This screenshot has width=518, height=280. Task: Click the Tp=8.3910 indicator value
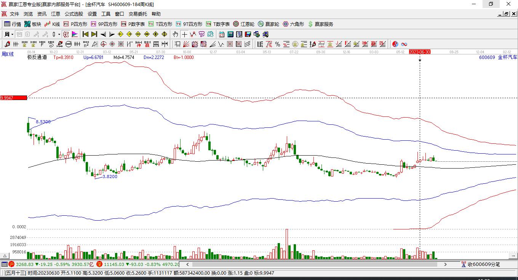point(63,57)
